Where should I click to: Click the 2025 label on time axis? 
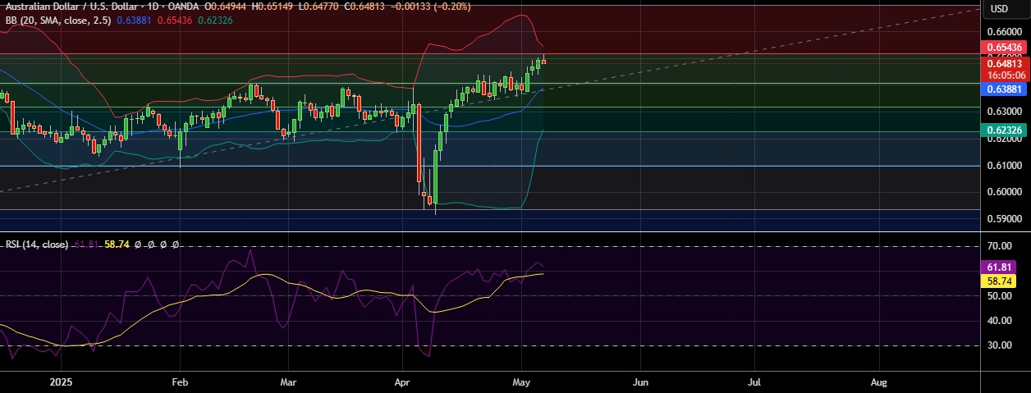[x=62, y=382]
